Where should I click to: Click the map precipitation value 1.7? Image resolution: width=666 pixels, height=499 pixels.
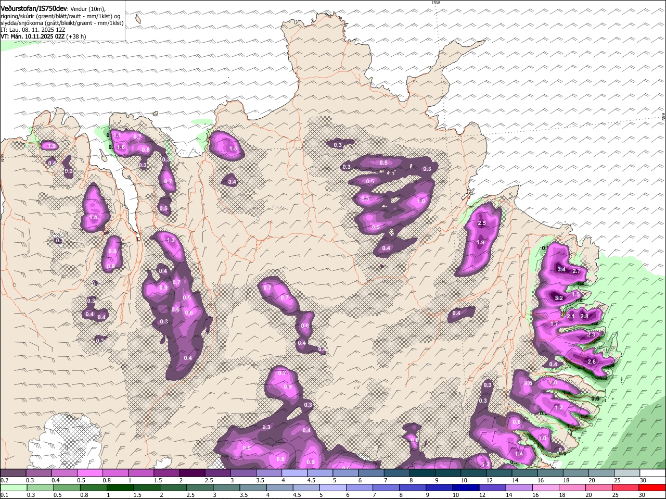[554, 323]
